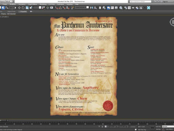Click the Mirror tool icon

tap(91, 8)
